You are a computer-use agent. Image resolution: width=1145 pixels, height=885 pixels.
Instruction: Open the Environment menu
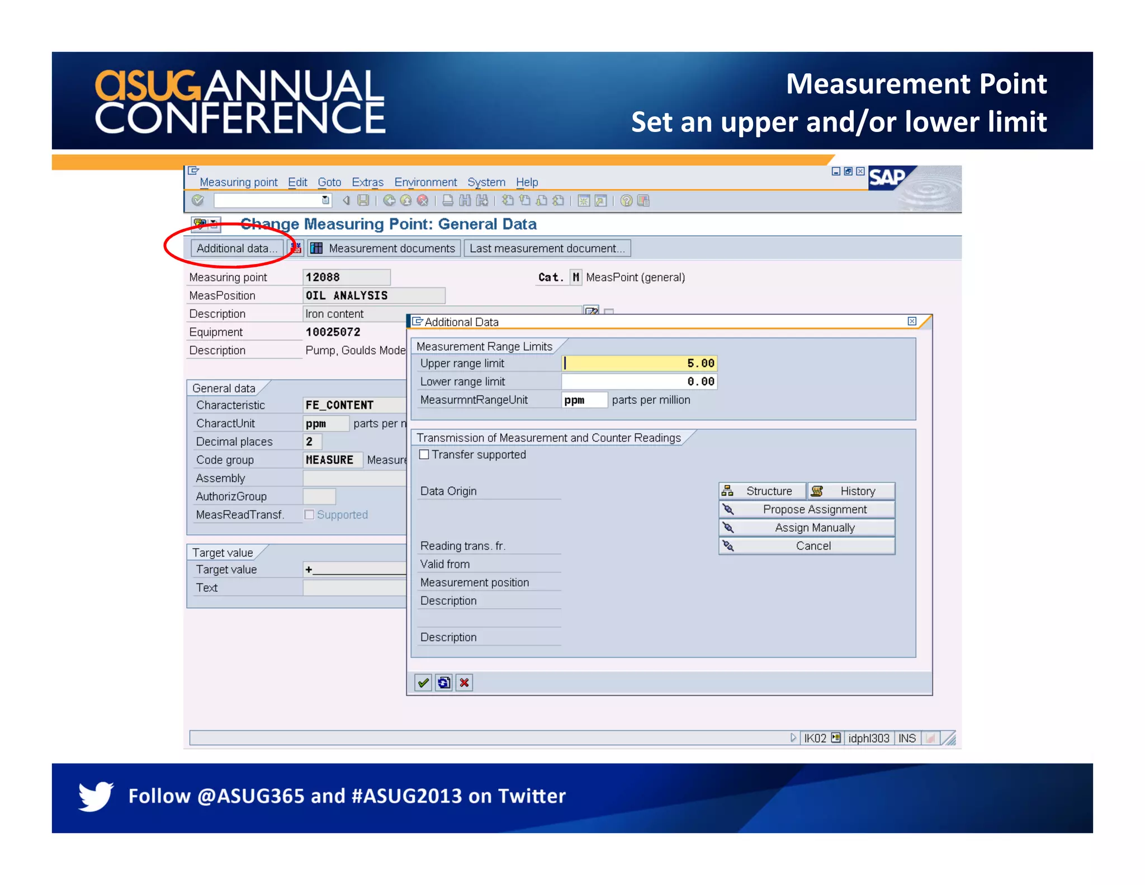pyautogui.click(x=425, y=182)
